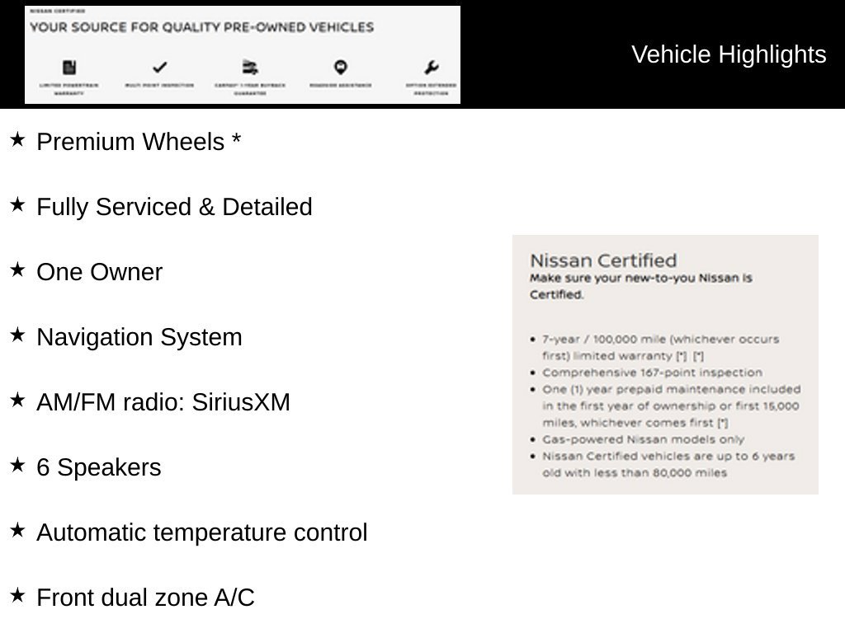The height and width of the screenshot is (633, 845).
Task: Select the 'One Owner' highlight text
Action: [99, 272]
